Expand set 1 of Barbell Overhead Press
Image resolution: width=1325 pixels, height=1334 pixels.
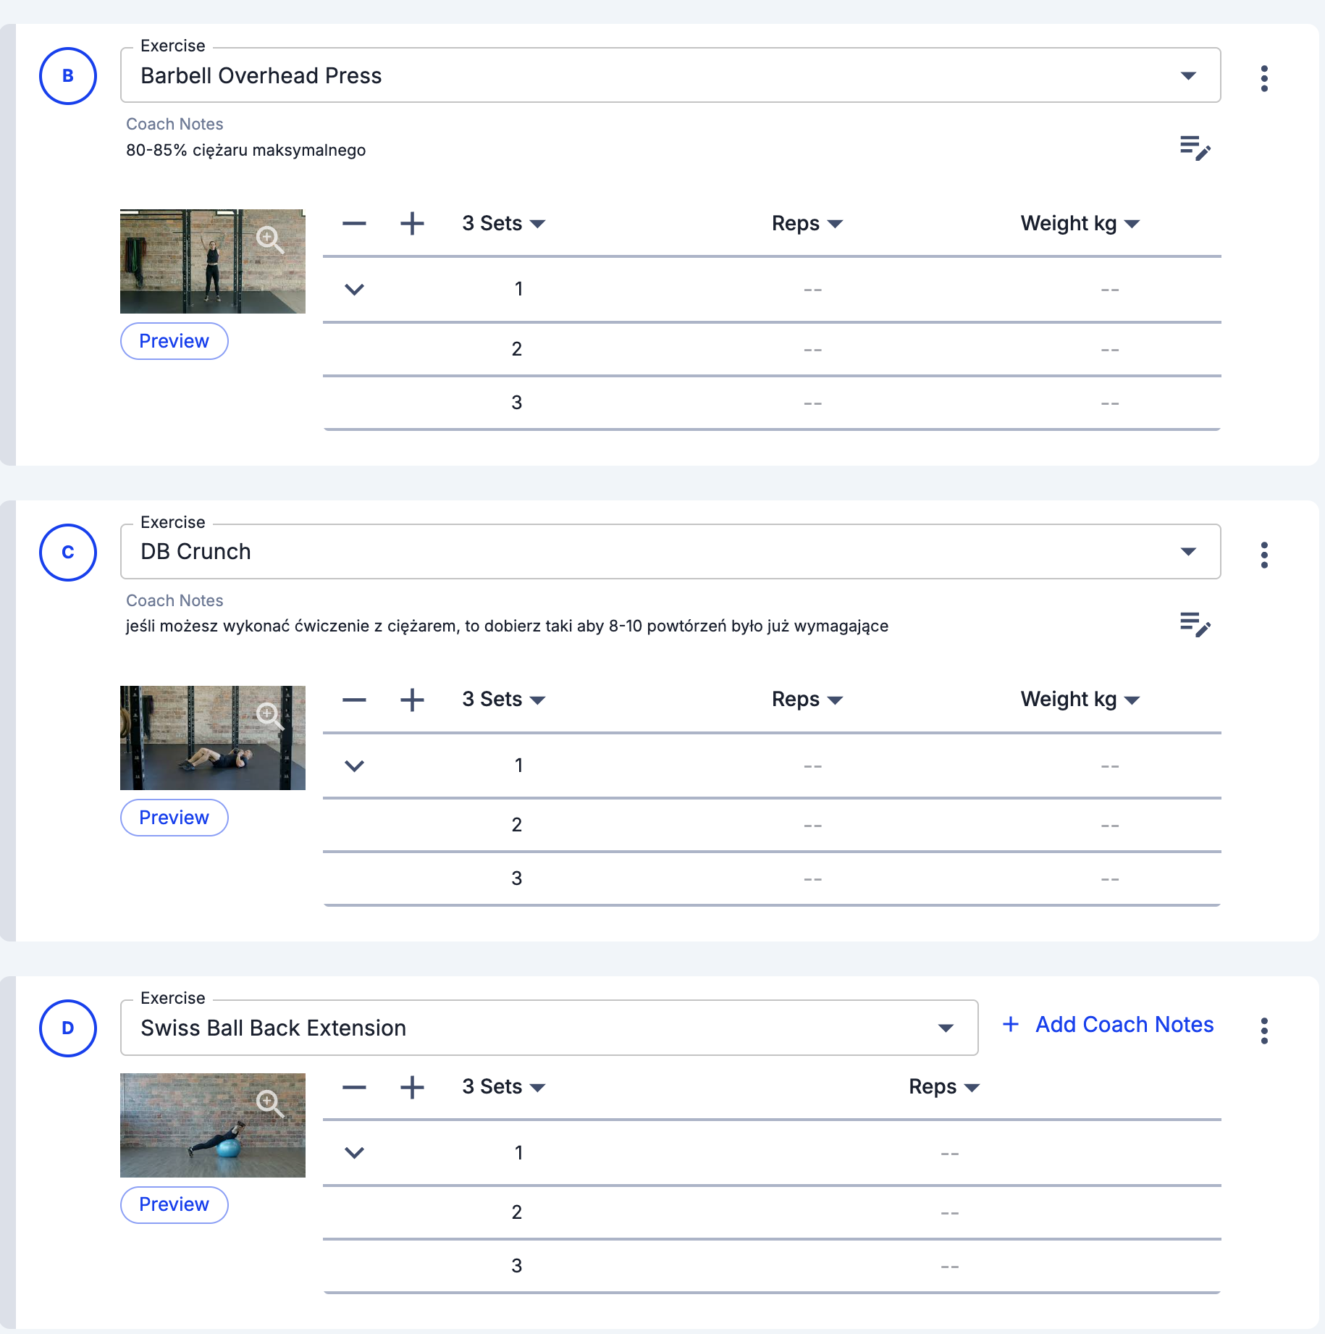354,290
